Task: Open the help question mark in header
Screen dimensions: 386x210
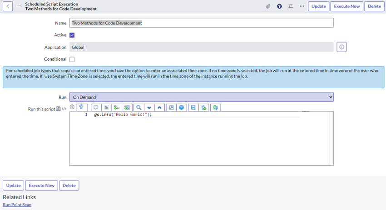Action: point(279,6)
